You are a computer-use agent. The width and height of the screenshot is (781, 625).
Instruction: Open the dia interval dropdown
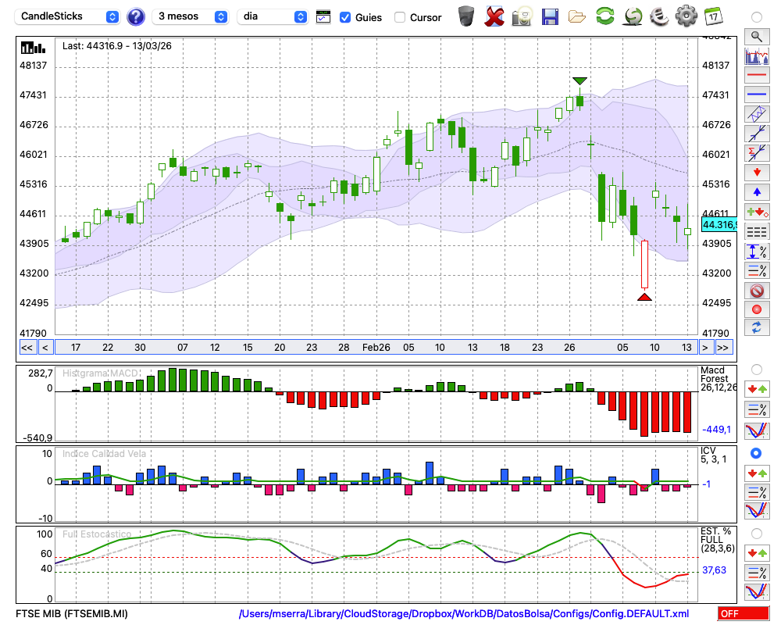tap(272, 16)
